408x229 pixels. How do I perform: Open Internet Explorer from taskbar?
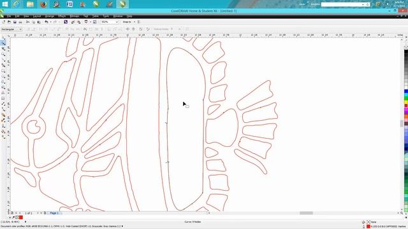click(17, 4)
